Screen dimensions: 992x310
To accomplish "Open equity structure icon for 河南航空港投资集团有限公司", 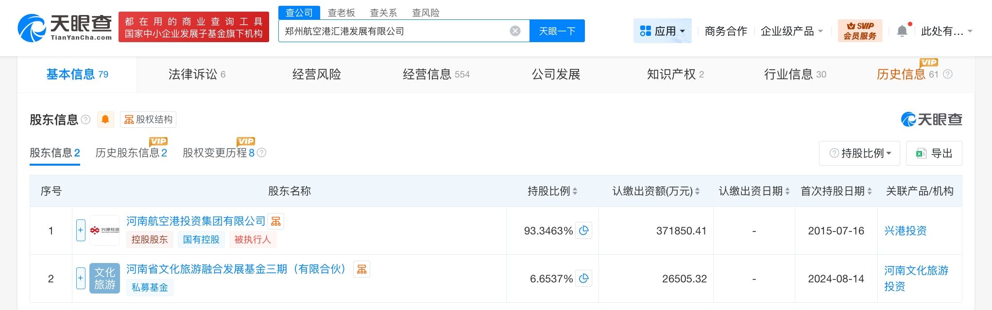I will click(x=276, y=221).
